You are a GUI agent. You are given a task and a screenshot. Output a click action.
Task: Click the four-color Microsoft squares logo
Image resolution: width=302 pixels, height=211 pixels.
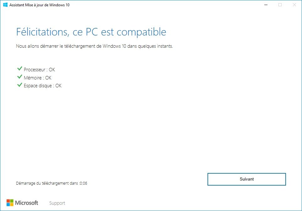[x=10, y=203]
